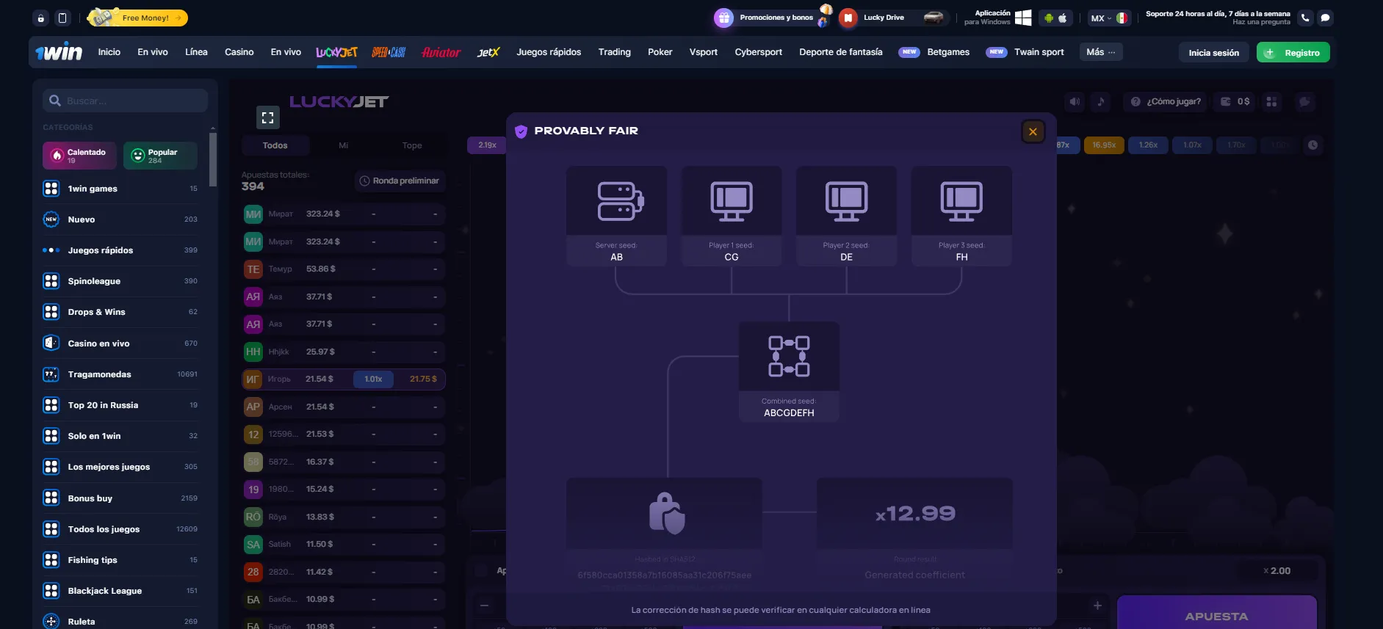The image size is (1383, 629).
Task: Open Tragamonedas category
Action: coord(121,374)
